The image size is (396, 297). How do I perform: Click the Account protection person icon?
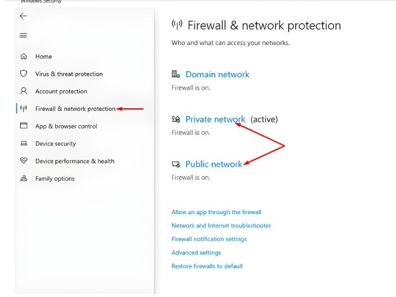(x=23, y=91)
